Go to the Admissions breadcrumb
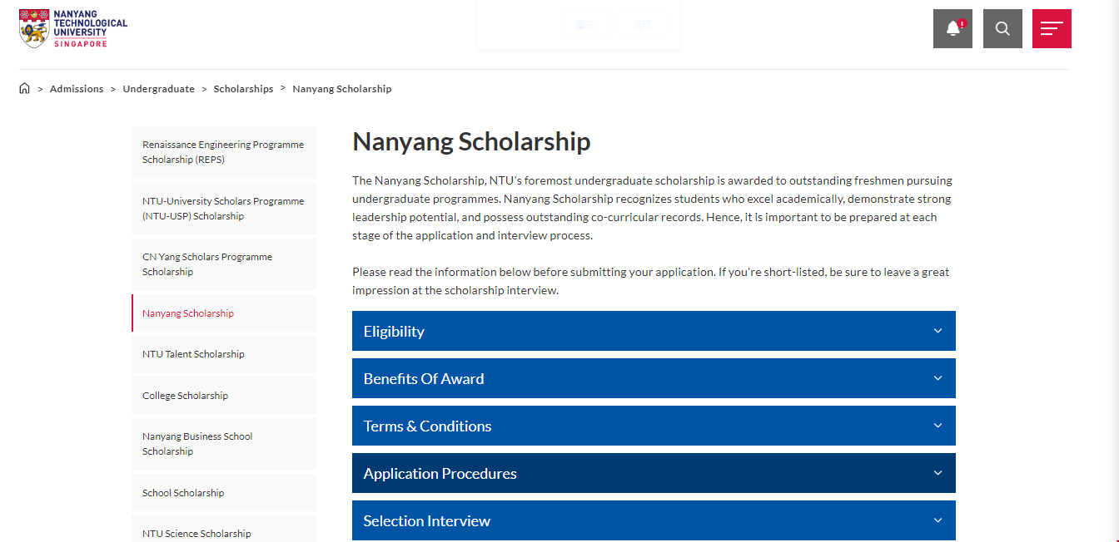 pos(77,89)
